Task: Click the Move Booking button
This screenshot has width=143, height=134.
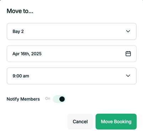Action: point(116,122)
